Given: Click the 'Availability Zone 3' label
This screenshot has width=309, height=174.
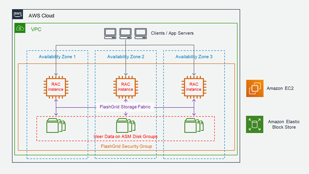Looking at the screenshot, I should 194,57.
